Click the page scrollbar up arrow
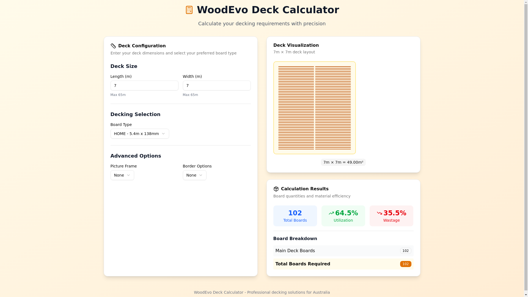The image size is (528, 297). [526, 2]
